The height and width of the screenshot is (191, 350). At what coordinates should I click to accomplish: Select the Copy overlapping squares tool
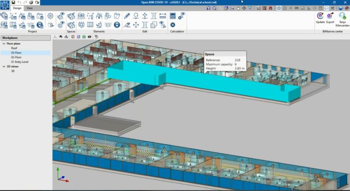tap(154, 25)
